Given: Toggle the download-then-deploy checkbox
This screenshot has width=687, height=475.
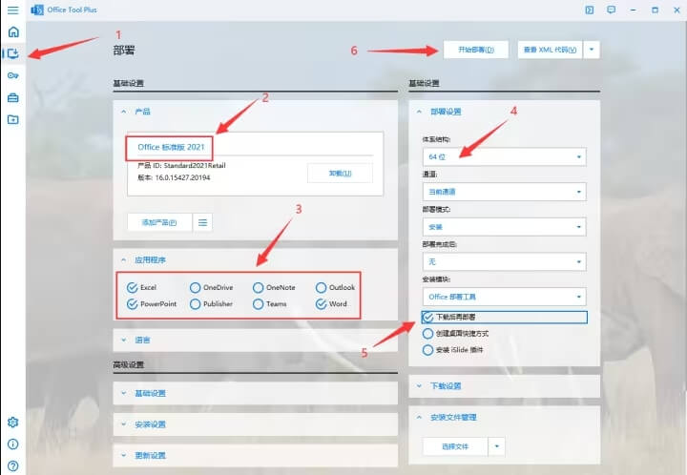Looking at the screenshot, I should pos(505,317).
